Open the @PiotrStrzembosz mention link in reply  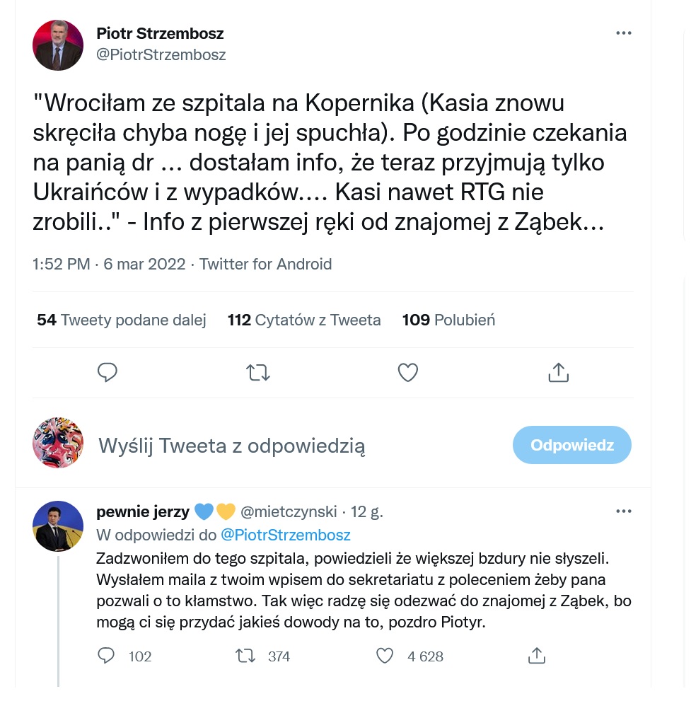pyautogui.click(x=286, y=535)
